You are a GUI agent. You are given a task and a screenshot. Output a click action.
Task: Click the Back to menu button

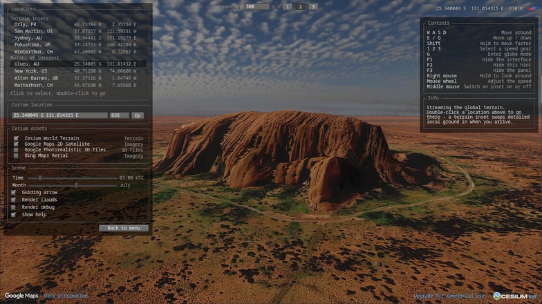124,228
